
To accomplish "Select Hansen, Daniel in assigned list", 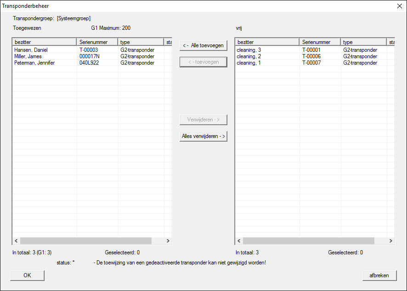I will coord(31,50).
